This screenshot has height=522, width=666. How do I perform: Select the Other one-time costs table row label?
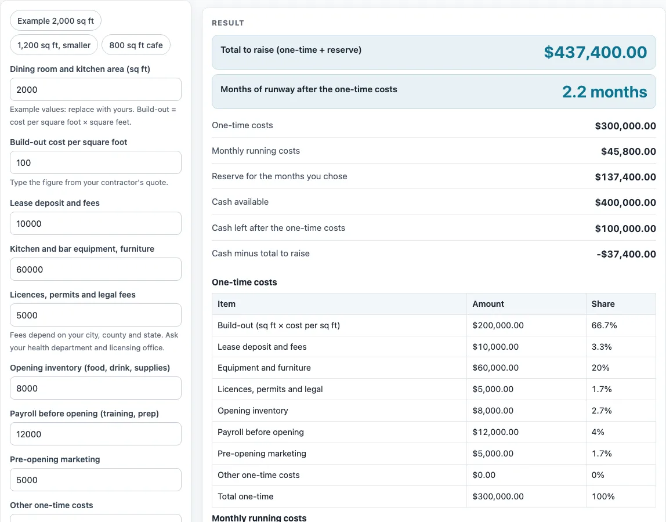coord(259,475)
